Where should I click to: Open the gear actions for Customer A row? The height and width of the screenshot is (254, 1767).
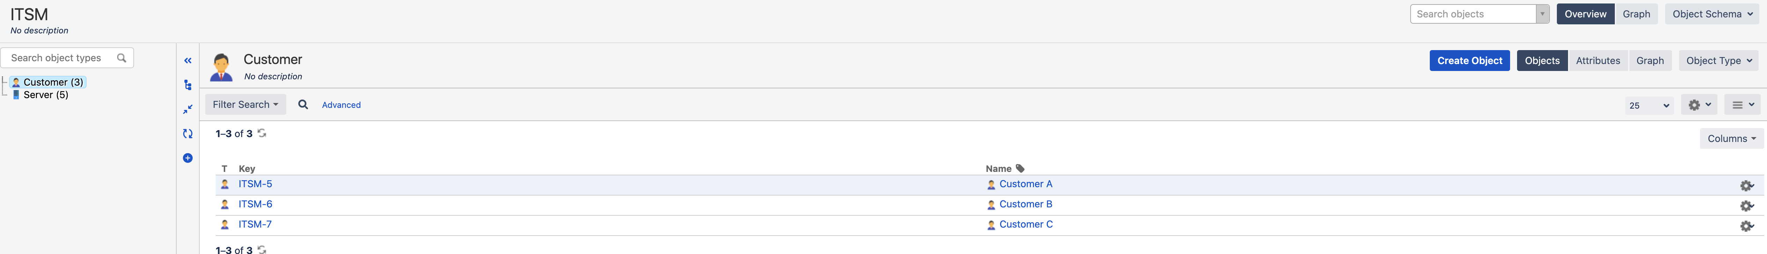pos(1746,185)
